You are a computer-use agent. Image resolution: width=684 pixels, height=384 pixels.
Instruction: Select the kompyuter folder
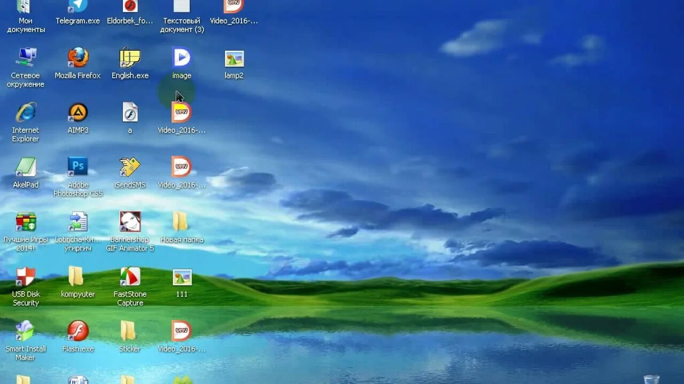pyautogui.click(x=78, y=283)
